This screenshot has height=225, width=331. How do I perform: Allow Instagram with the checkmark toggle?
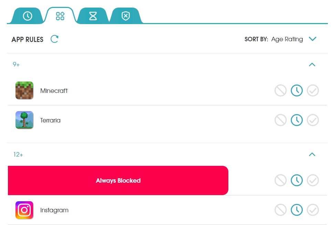313,210
